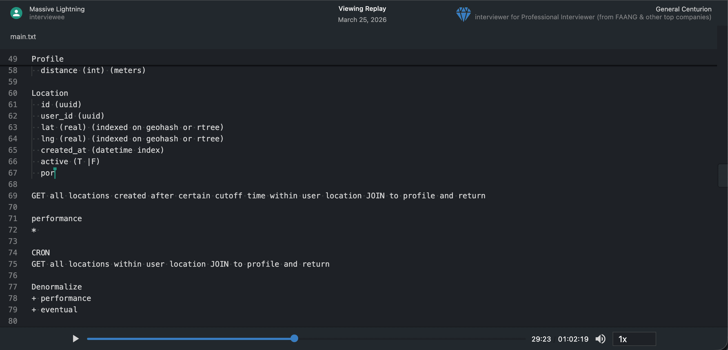Image resolution: width=728 pixels, height=350 pixels.
Task: Click at end of 'por' on line 67
Action: (55, 173)
